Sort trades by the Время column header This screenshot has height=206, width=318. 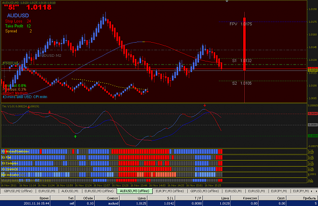[25, 198]
